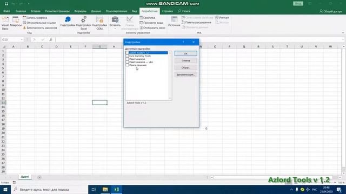Switch to the Вставка tab
The height and width of the screenshot is (194, 346).
pos(36,11)
